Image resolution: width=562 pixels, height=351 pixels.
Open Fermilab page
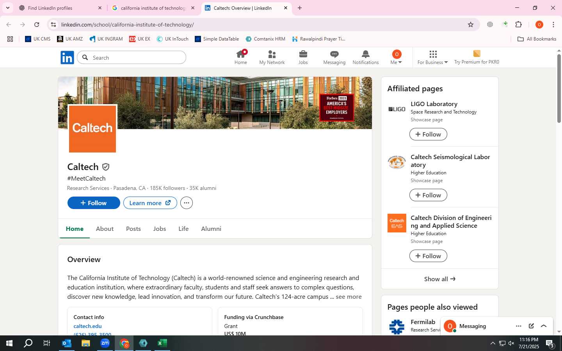point(423,322)
